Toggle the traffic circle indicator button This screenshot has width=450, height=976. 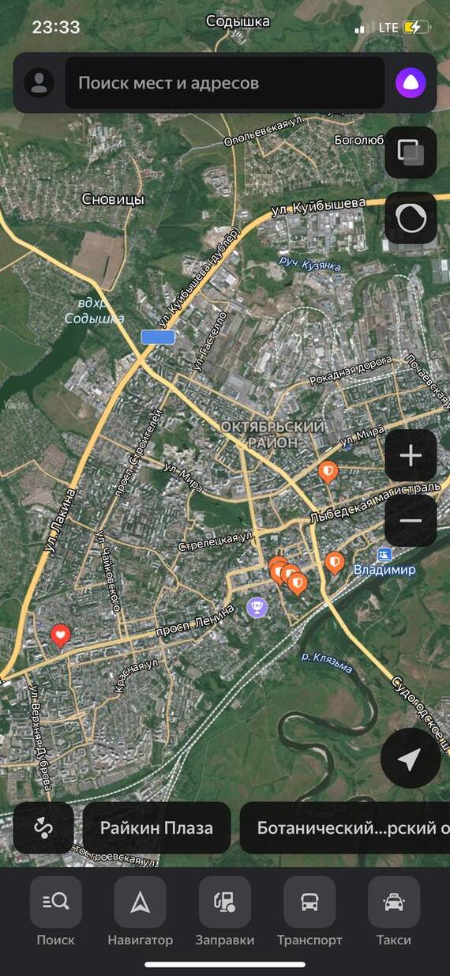click(x=411, y=217)
